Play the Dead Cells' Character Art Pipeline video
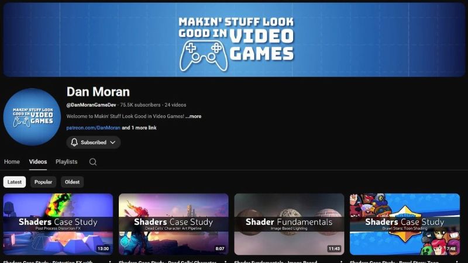 coord(174,224)
